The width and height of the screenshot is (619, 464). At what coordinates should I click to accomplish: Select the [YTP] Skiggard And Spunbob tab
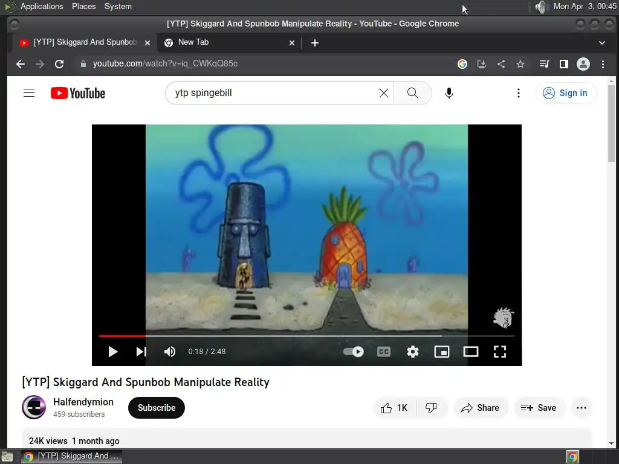click(x=85, y=43)
